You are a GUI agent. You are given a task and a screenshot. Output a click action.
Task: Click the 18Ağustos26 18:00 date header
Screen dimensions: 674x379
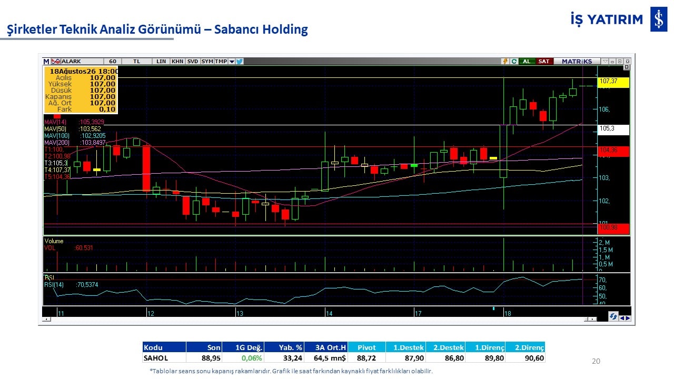84,71
